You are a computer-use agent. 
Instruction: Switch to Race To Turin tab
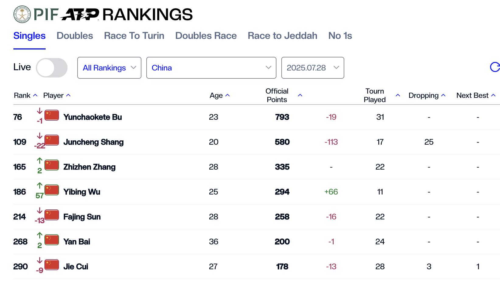point(134,36)
